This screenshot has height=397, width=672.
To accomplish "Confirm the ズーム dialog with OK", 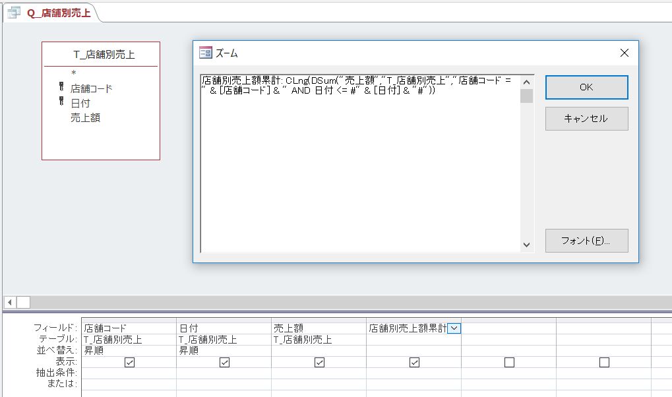I will (x=587, y=87).
